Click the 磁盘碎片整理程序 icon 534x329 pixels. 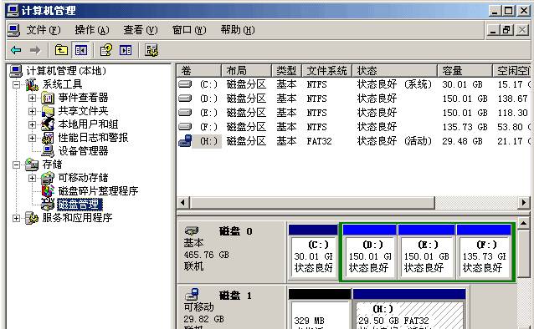(48, 191)
